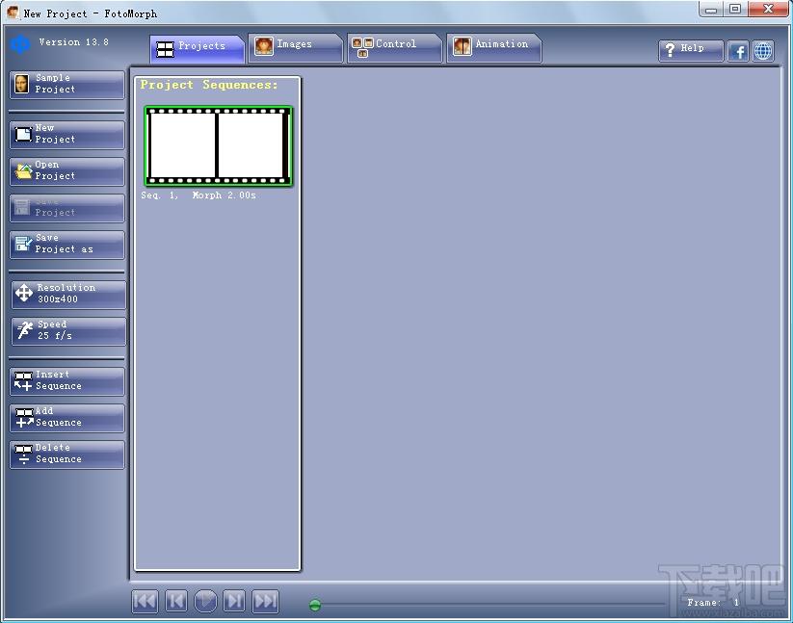Click the Frame: 1 readout
Image resolution: width=793 pixels, height=623 pixels.
point(713,602)
